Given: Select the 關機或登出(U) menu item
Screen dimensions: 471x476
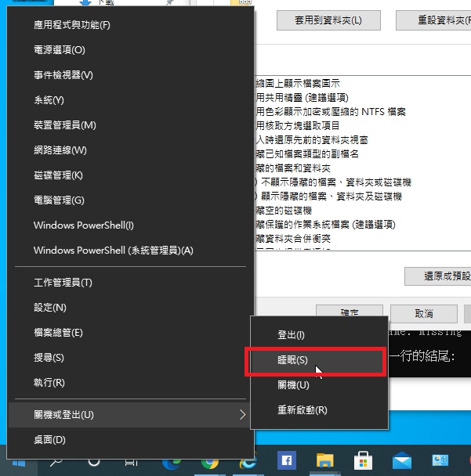Looking at the screenshot, I should (x=131, y=415).
